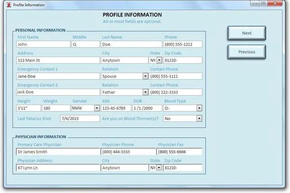Select Physician Address field 67 Lynn Ln
The height and width of the screenshot is (193, 290).
(58, 168)
